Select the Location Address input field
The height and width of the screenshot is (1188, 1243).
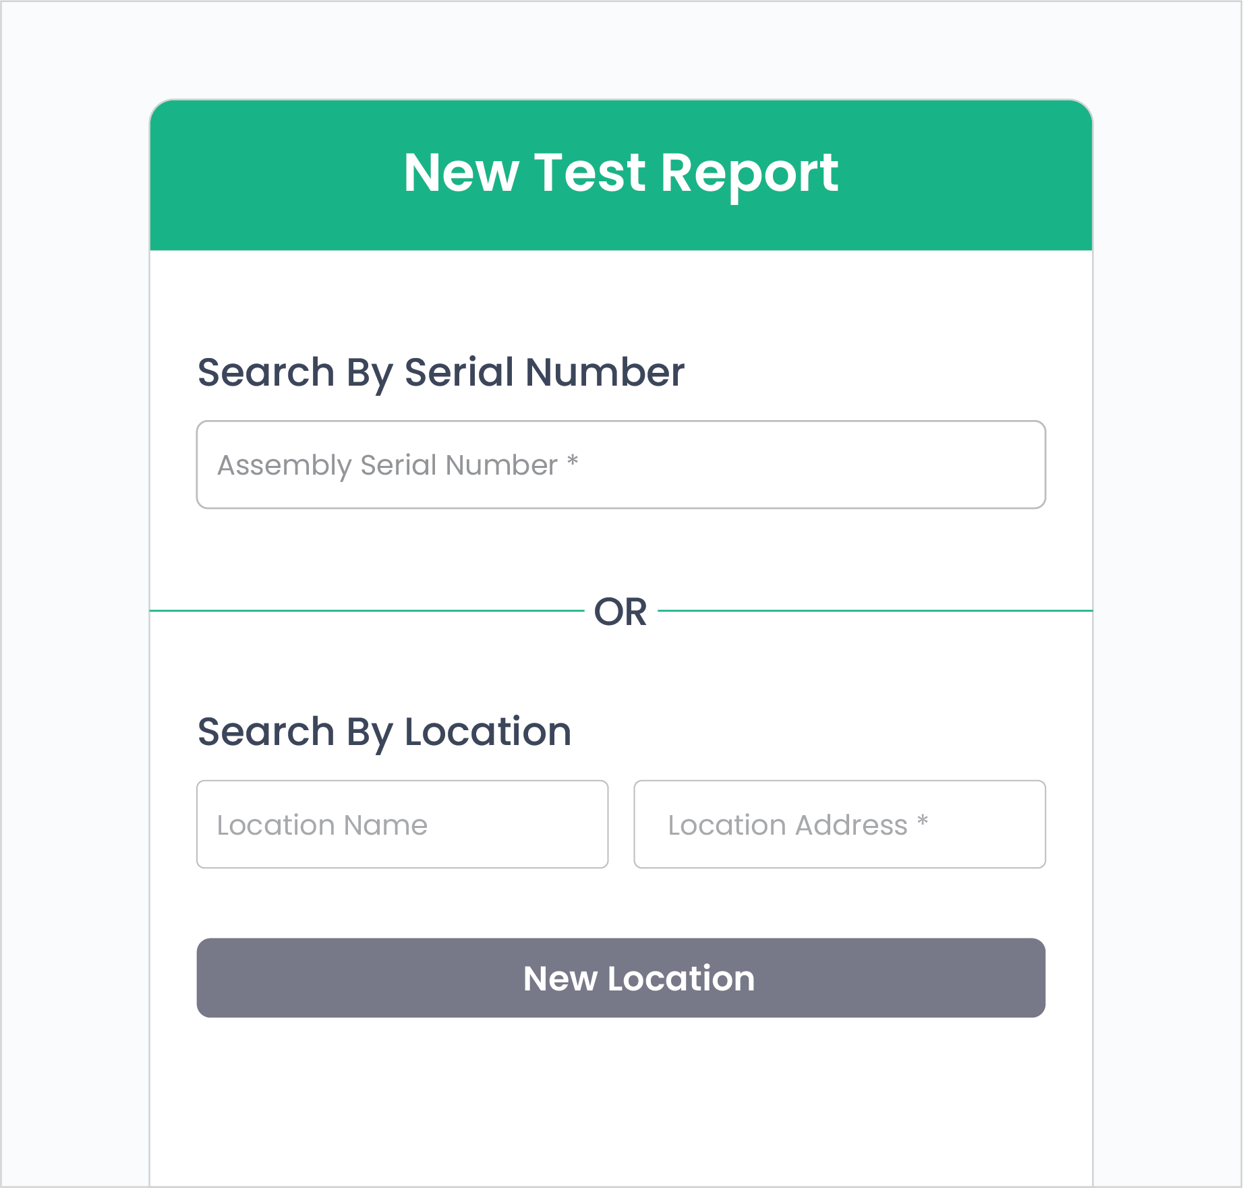(840, 824)
